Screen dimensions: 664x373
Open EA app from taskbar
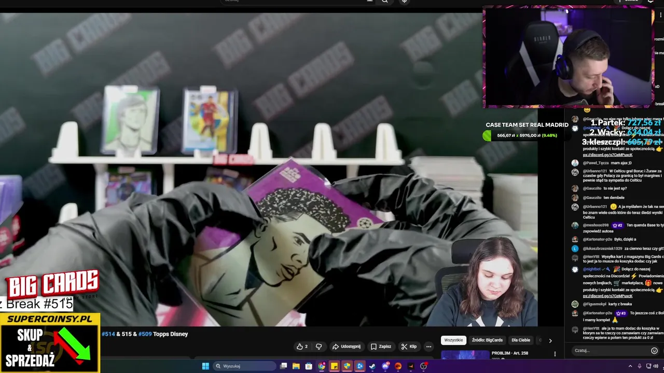pyautogui.click(x=398, y=366)
